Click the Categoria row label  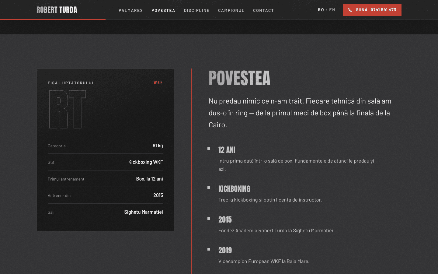57,146
